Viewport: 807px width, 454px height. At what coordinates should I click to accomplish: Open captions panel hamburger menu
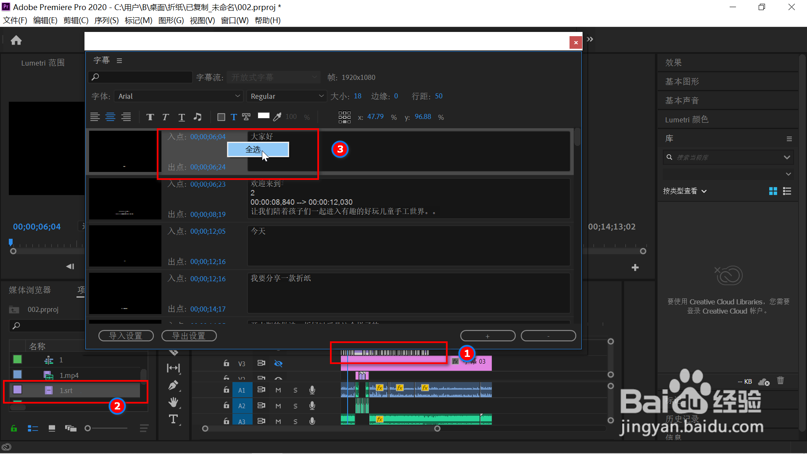click(x=119, y=61)
